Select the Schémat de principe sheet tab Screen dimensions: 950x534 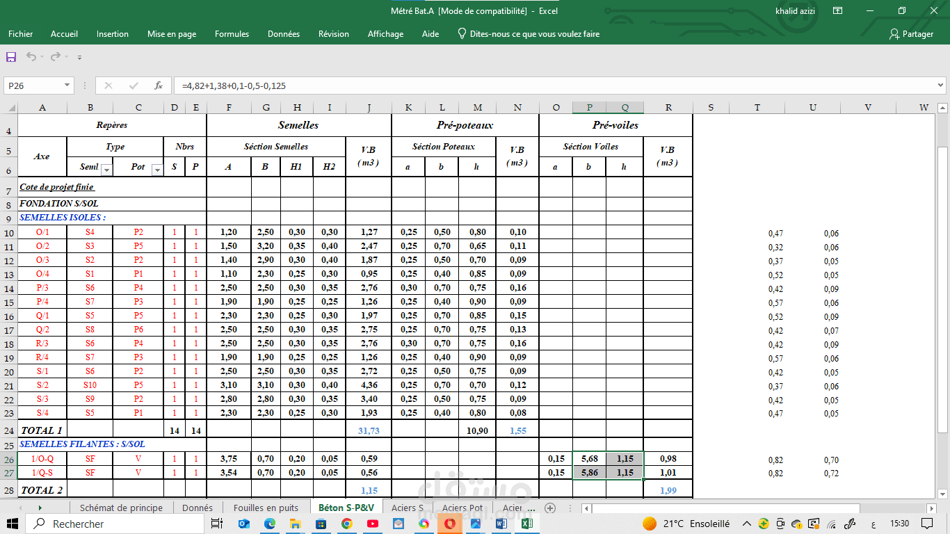(x=121, y=508)
